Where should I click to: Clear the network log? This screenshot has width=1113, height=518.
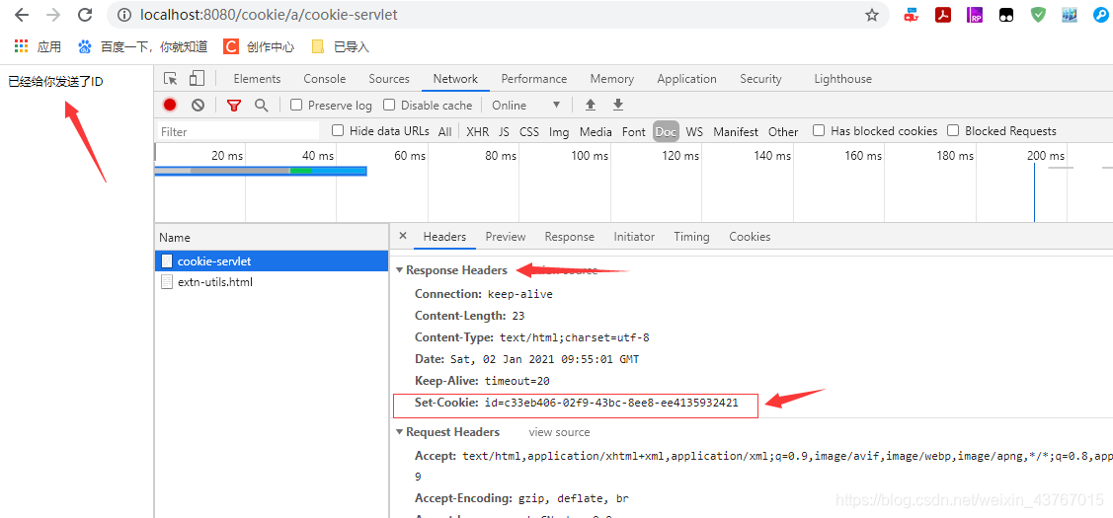point(199,105)
